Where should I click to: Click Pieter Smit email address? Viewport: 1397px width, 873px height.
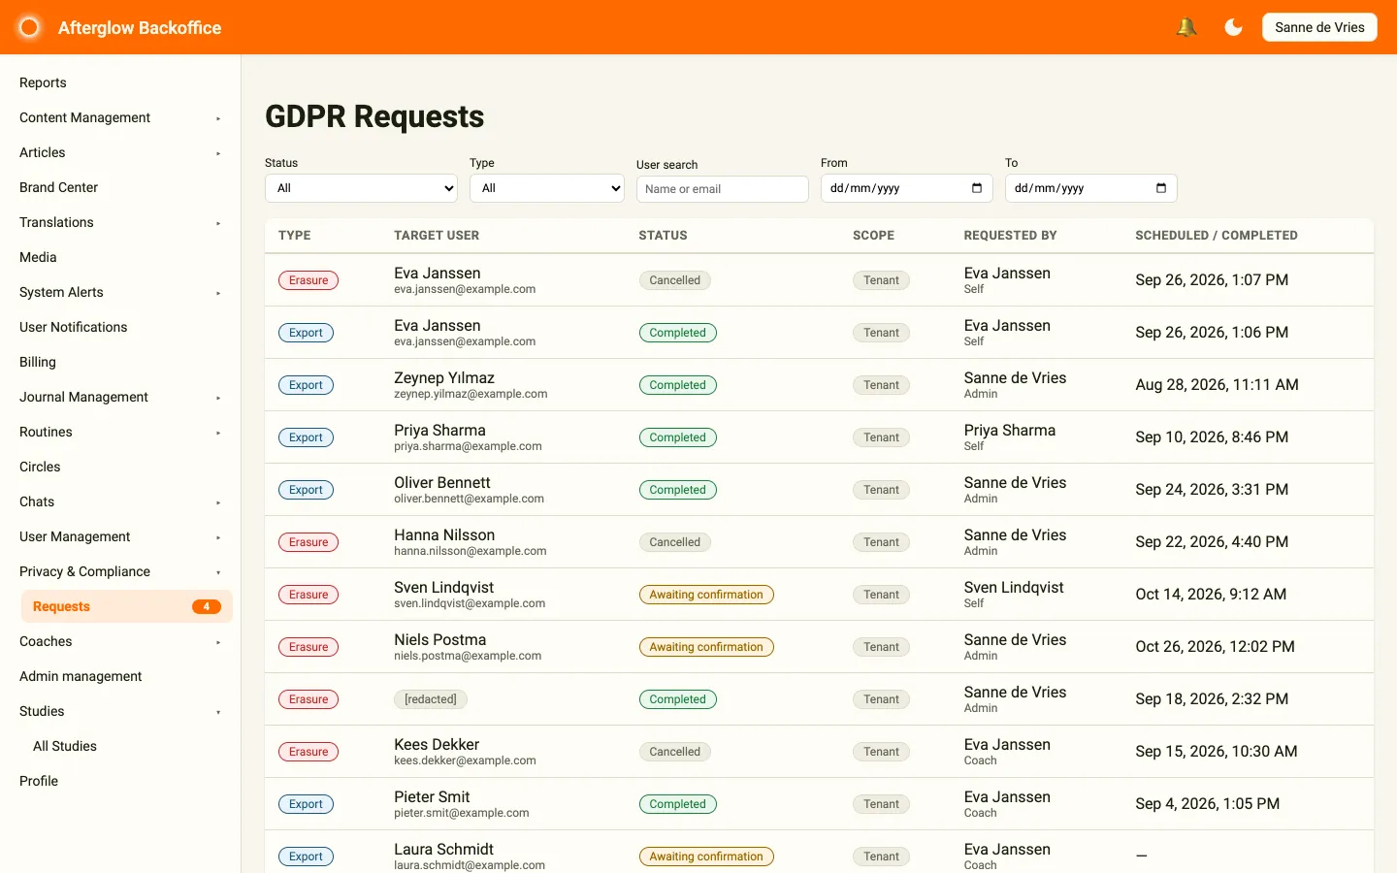coord(462,813)
